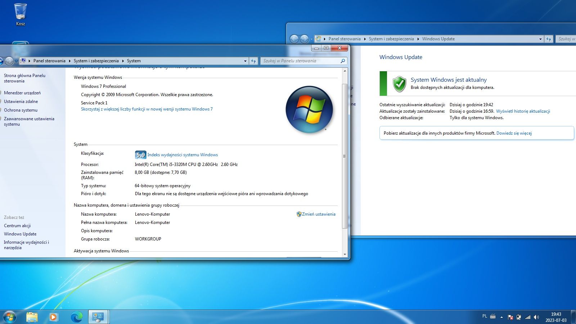Open the address history dropdown in the System window
576x324 pixels.
tap(245, 61)
